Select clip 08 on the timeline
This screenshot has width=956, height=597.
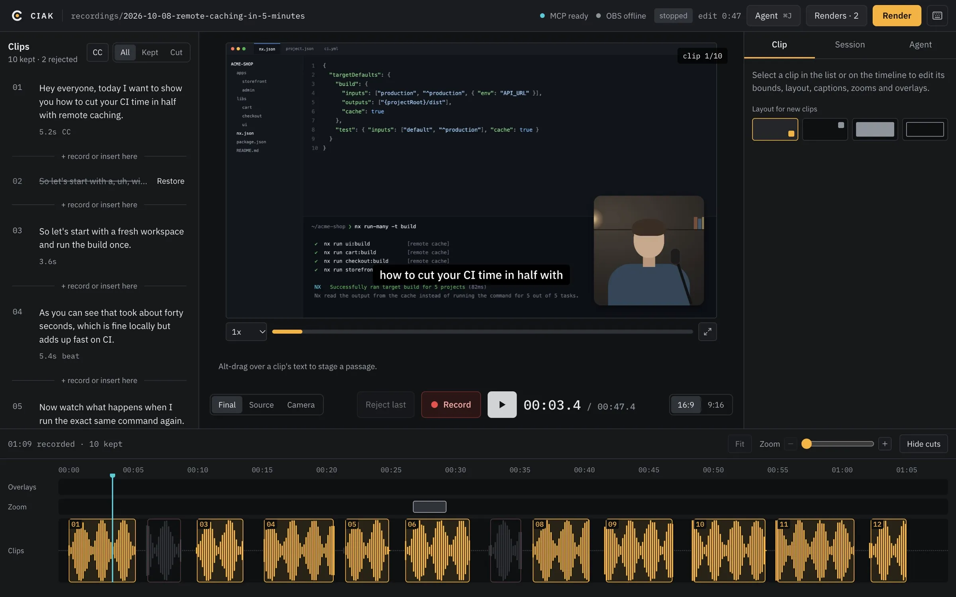[x=561, y=550]
